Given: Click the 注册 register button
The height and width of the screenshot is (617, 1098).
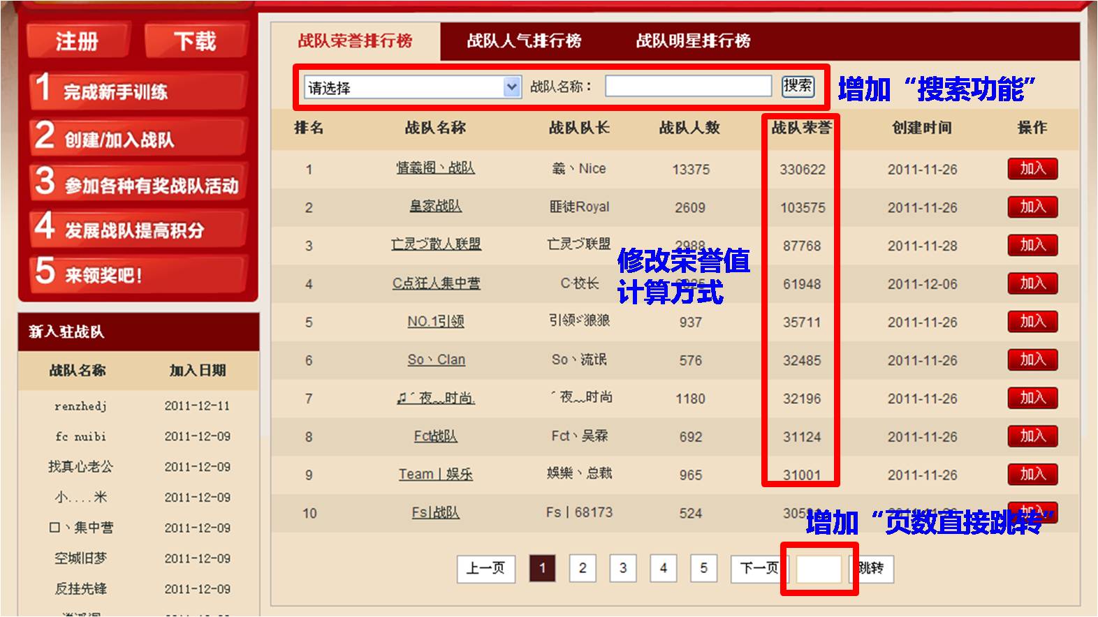Looking at the screenshot, I should click(77, 41).
